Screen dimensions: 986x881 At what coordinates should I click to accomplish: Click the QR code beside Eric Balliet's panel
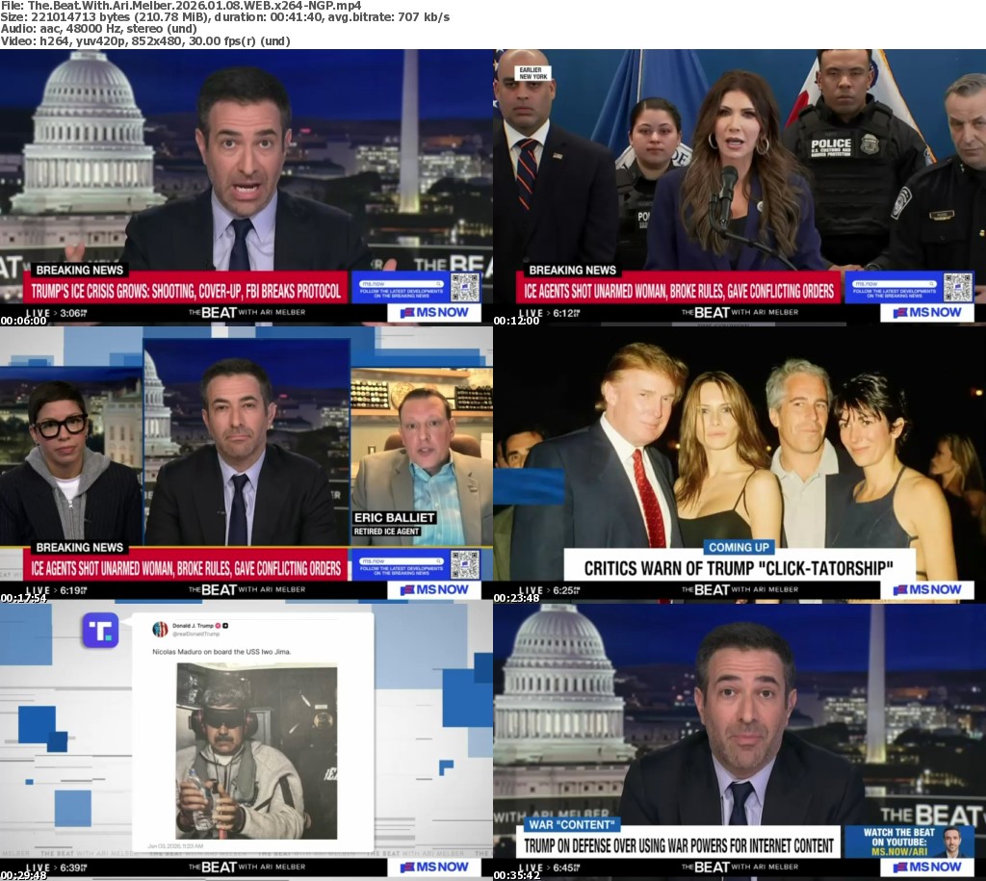click(x=465, y=565)
